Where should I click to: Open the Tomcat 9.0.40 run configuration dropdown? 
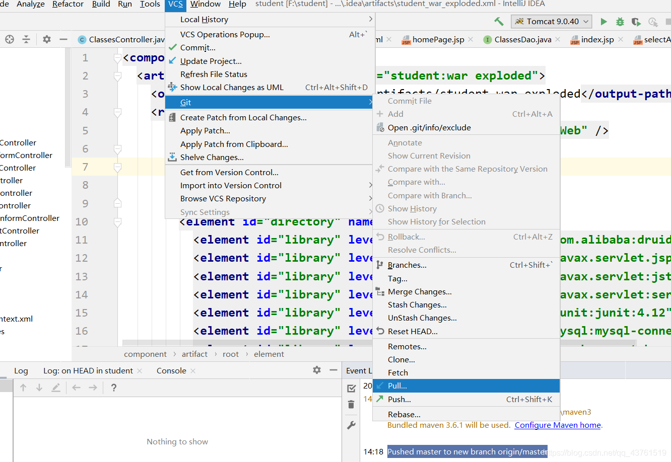coord(552,22)
